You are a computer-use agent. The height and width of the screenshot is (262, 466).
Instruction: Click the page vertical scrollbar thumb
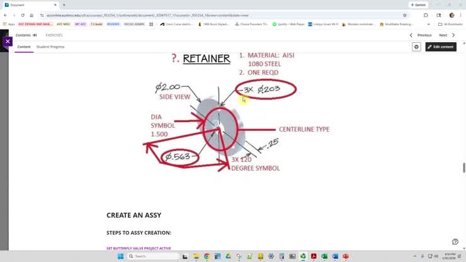coord(463,167)
